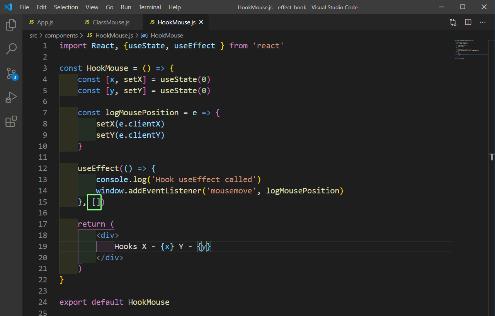Click the vertical scrollbar marker
This screenshot has width=495, height=316.
[492, 157]
